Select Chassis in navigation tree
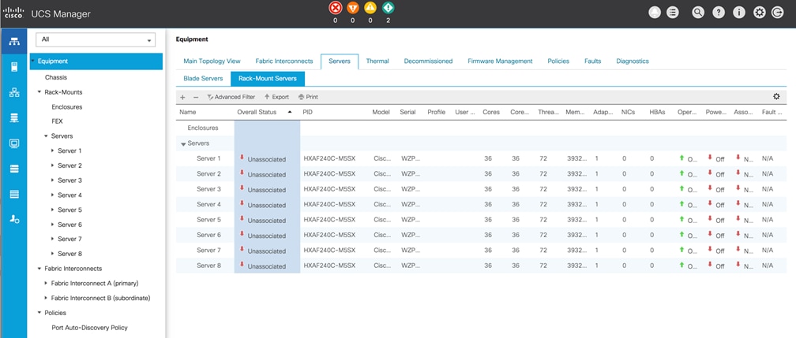Screen dimensions: 796x338 [x=56, y=77]
